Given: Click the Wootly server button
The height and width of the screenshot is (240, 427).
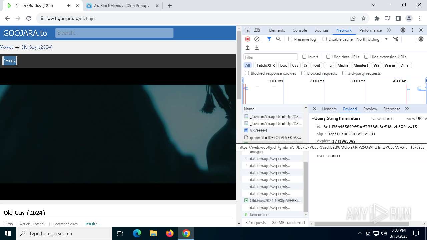Looking at the screenshot, I should coord(10,61).
